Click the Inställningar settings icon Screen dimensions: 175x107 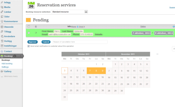(2, 46)
